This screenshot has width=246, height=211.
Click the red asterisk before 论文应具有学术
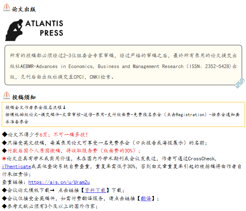pos(4,159)
